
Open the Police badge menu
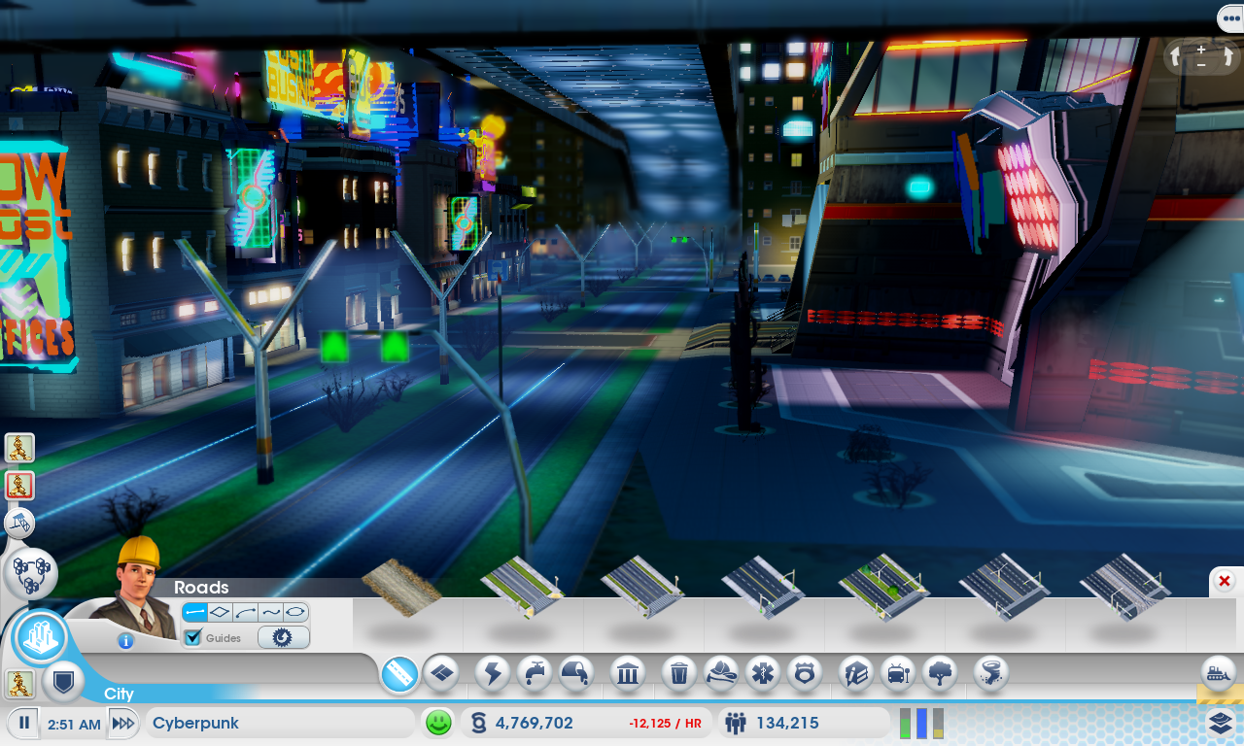805,673
